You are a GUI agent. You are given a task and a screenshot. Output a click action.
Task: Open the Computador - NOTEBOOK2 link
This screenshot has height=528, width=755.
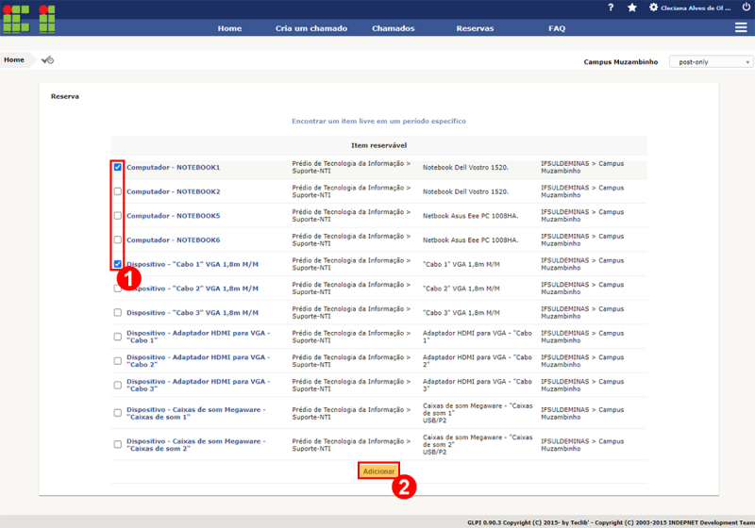tap(174, 191)
